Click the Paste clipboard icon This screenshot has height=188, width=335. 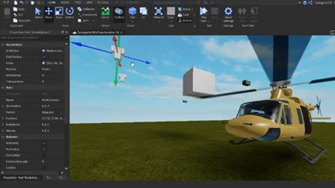pos(7,11)
